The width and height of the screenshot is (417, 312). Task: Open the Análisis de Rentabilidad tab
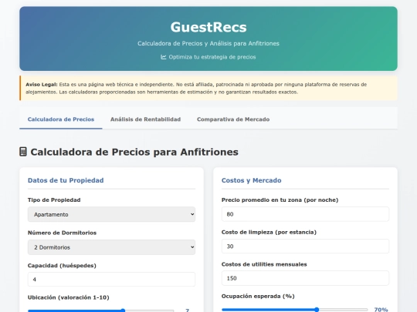pyautogui.click(x=145, y=119)
